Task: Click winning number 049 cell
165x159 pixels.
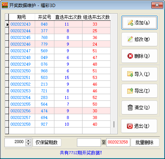Action: (x=44, y=57)
